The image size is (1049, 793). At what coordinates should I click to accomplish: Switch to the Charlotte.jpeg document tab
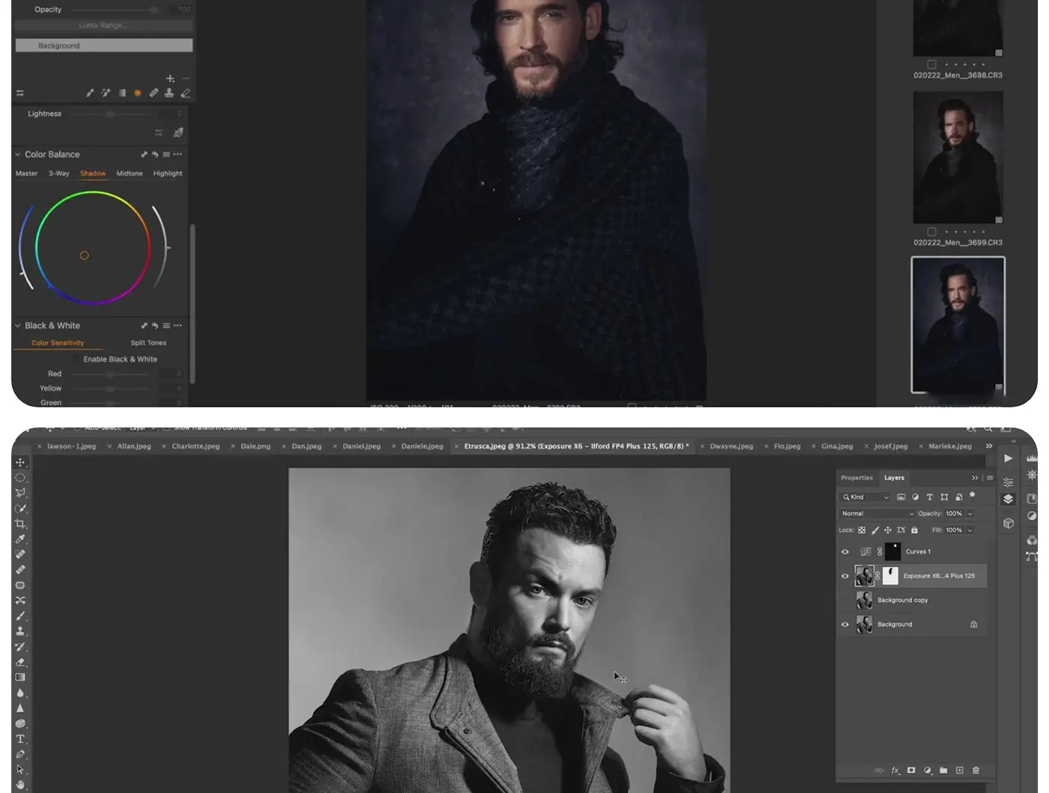[196, 446]
